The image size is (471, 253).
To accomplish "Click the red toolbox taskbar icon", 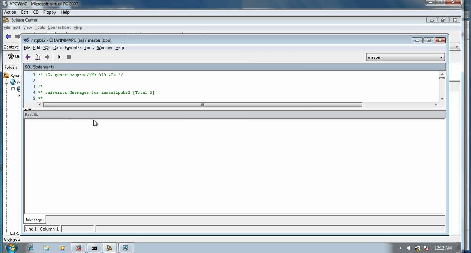I will point(78,248).
